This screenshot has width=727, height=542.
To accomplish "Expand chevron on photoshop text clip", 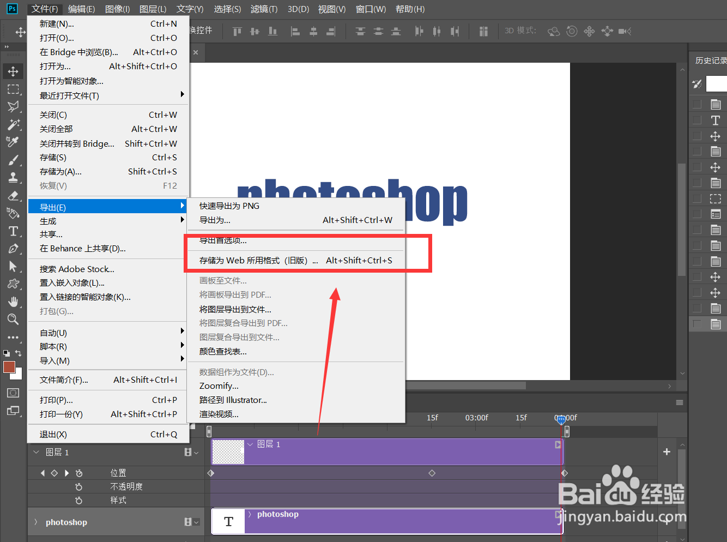I will pyautogui.click(x=250, y=514).
